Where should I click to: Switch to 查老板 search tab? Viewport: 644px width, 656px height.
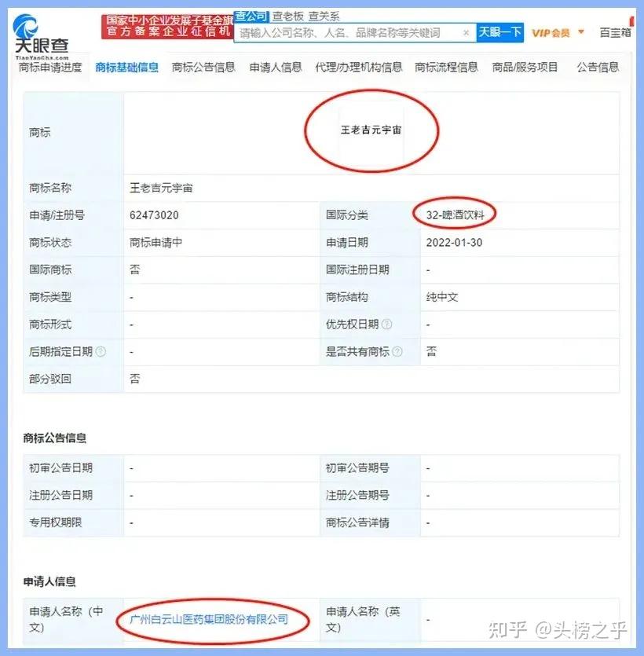click(287, 16)
